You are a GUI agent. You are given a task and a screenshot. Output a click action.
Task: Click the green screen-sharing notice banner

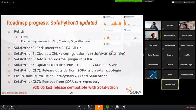coord(129,1)
